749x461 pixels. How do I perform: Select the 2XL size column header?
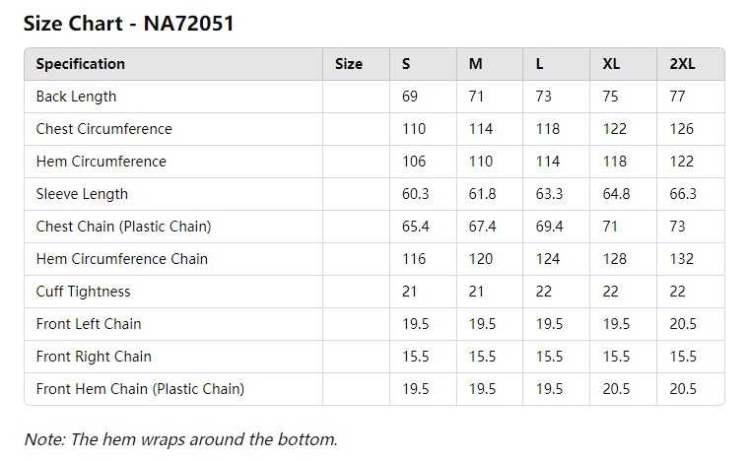(682, 64)
